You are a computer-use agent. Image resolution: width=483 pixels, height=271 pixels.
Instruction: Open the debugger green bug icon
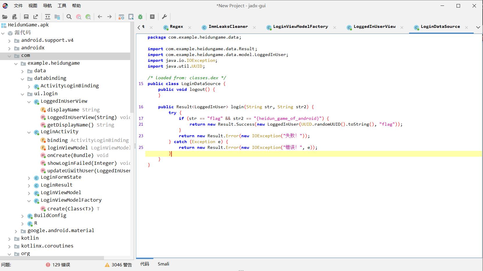tap(140, 17)
